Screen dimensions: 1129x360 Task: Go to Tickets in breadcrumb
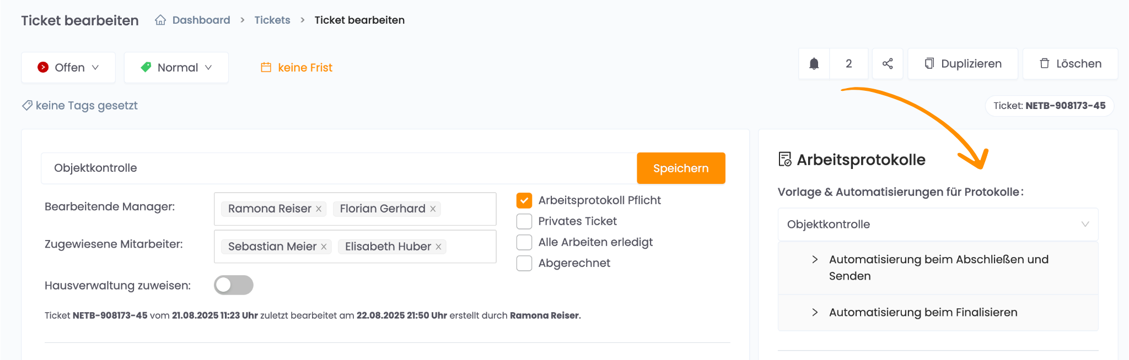point(272,20)
